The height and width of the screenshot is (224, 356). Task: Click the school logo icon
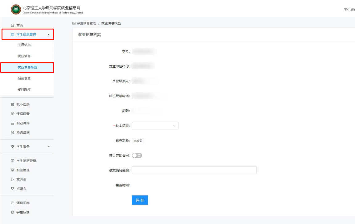(x=15, y=9)
